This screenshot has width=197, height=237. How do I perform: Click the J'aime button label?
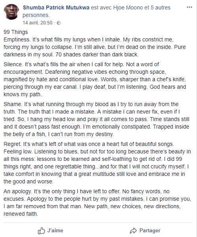coord(55,231)
